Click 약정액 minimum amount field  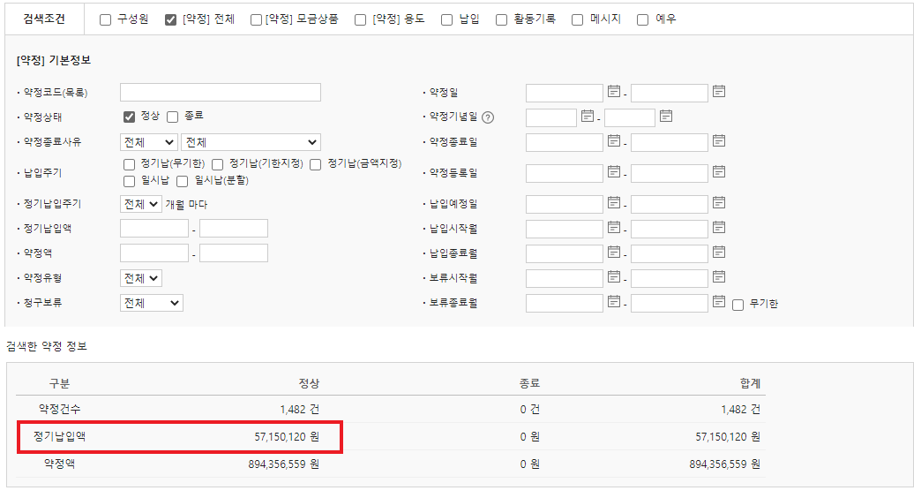(154, 253)
